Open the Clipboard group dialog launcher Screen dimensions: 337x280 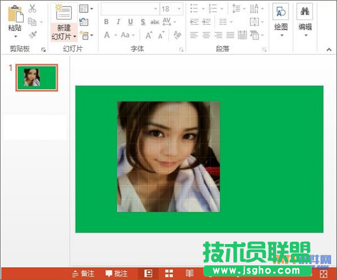click(x=44, y=50)
